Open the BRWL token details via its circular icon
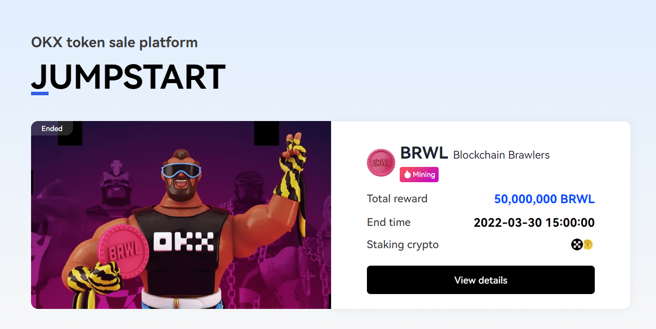Image resolution: width=656 pixels, height=329 pixels. 381,162
